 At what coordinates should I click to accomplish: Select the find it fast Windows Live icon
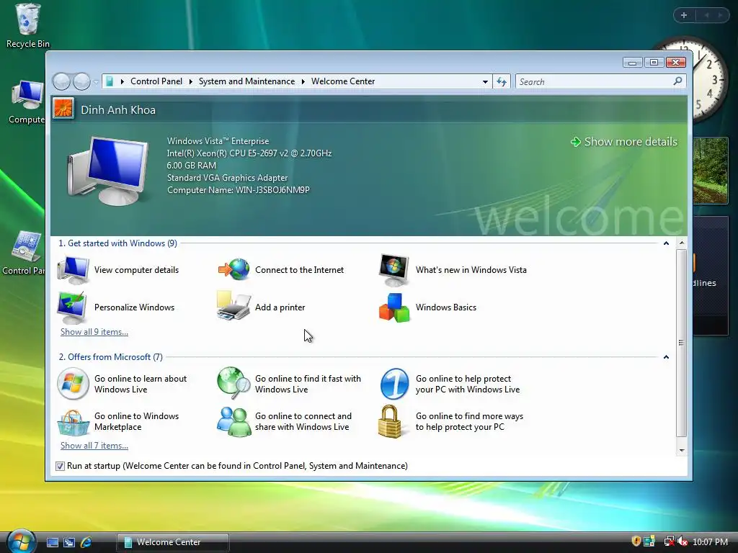click(234, 383)
